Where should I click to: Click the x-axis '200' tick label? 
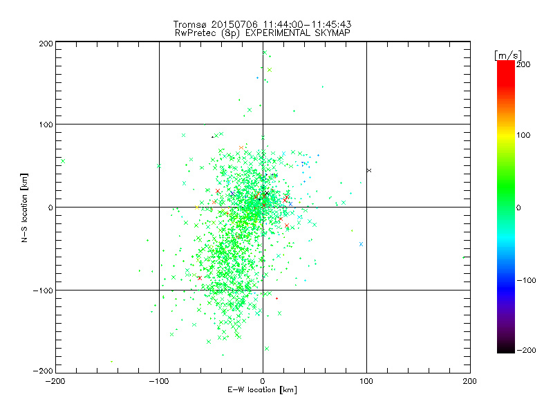point(470,381)
